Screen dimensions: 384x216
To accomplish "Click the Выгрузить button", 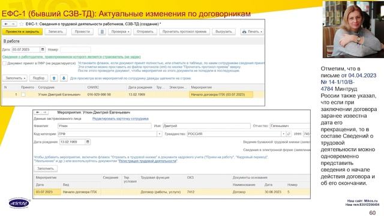I will tap(224, 32).
